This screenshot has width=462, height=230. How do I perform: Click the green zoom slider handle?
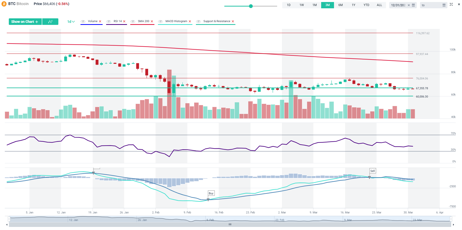(251, 6)
